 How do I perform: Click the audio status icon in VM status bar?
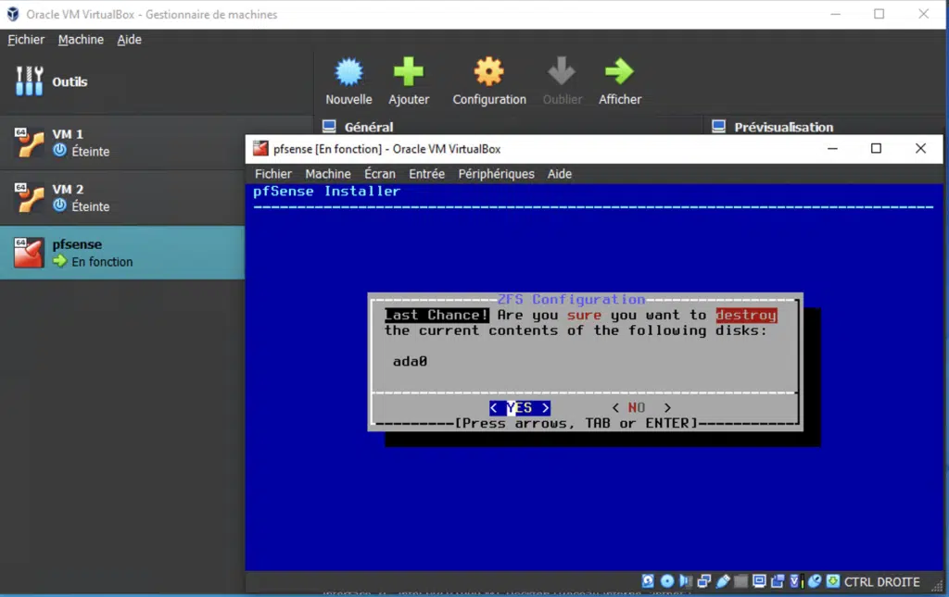(685, 581)
